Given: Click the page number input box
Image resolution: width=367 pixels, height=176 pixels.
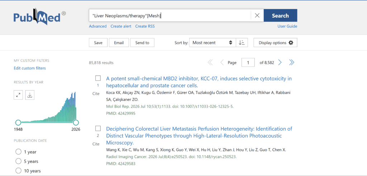Looking at the screenshot, I should pos(248,63).
